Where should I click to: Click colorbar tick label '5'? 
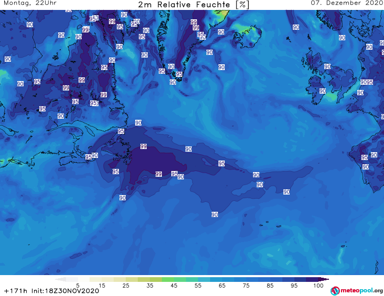pyautogui.click(x=78, y=286)
